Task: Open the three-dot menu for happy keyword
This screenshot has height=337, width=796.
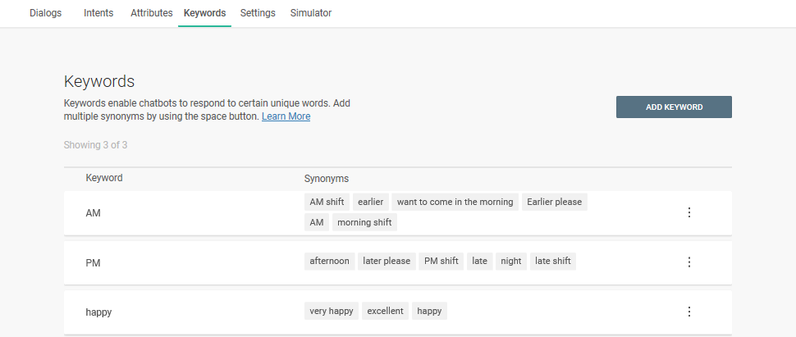Action: (689, 312)
